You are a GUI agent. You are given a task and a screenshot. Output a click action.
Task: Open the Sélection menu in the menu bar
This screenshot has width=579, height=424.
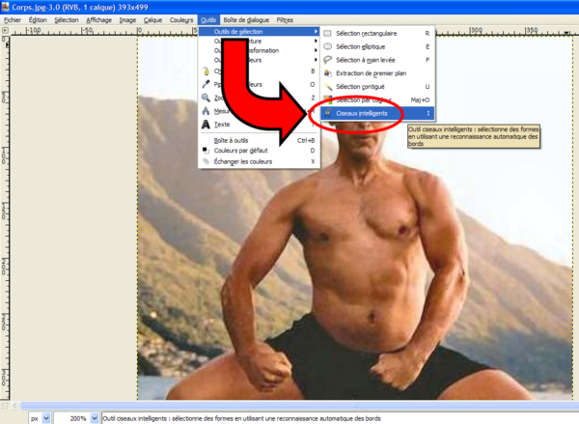coord(67,20)
